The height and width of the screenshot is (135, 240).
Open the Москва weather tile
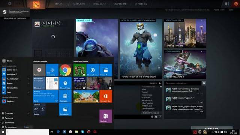pos(39,109)
